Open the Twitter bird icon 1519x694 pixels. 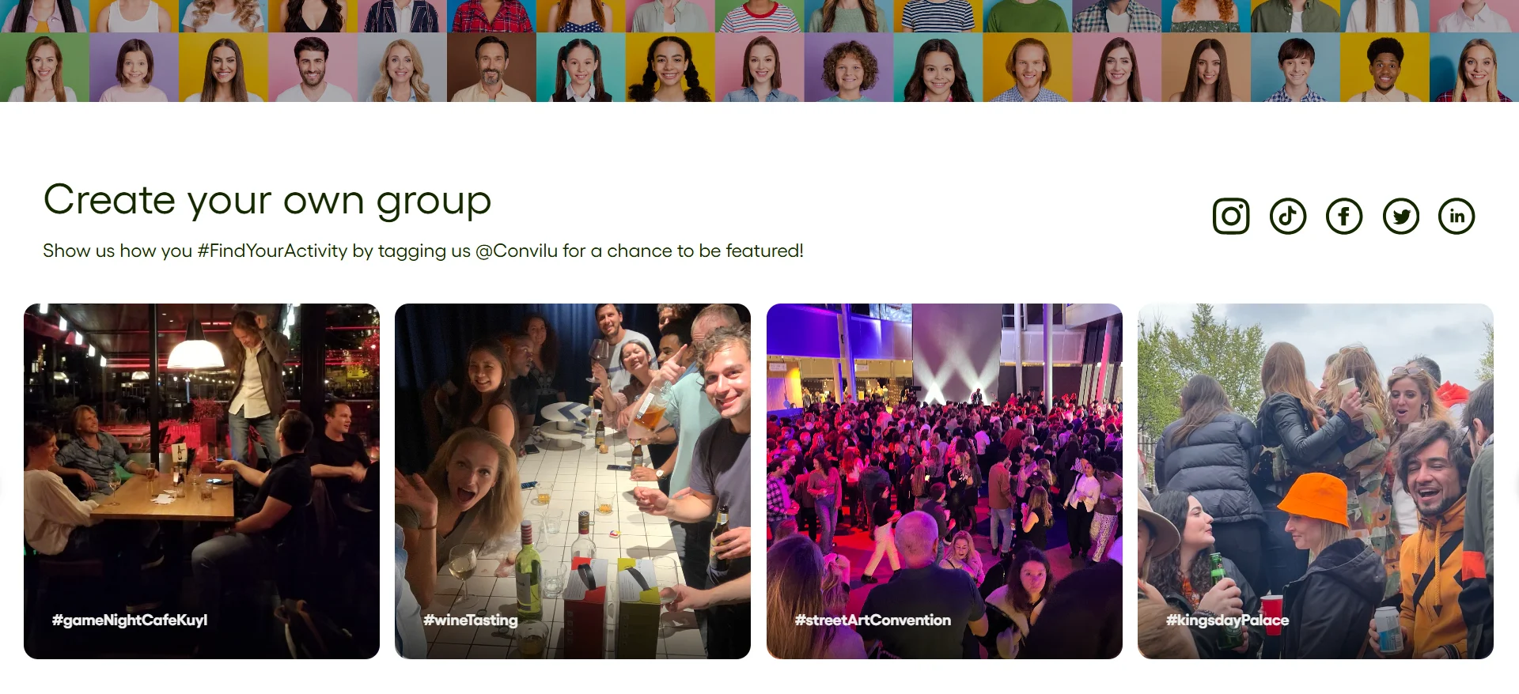click(1401, 217)
